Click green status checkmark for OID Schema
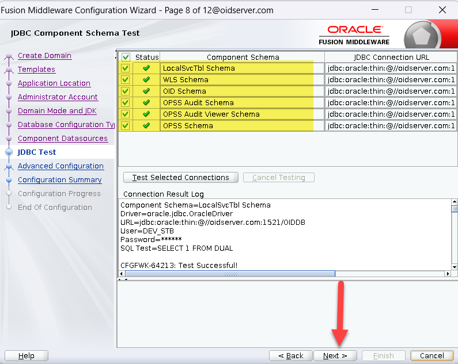This screenshot has width=458, height=364. [x=146, y=91]
